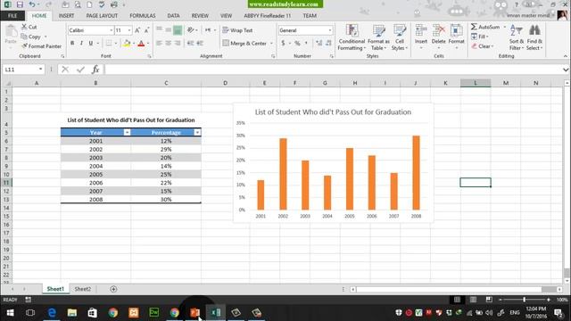Click the Insert Function fx icon
Image resolution: width=571 pixels, height=321 pixels.
tap(95, 70)
